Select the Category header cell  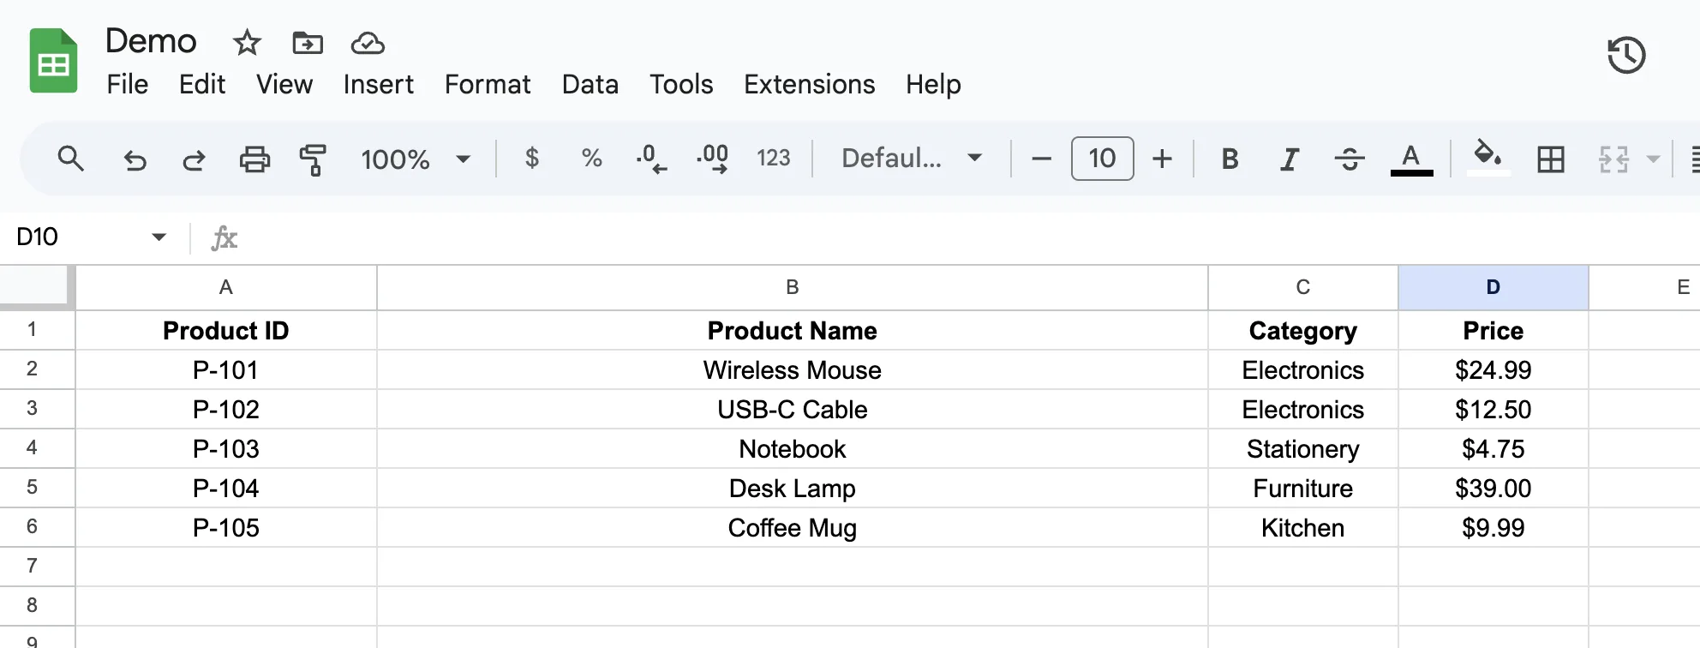pyautogui.click(x=1303, y=331)
